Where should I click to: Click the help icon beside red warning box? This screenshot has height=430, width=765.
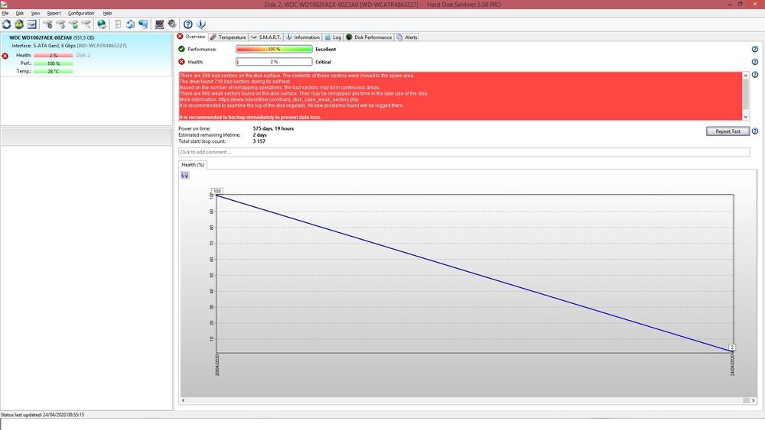[x=755, y=75]
